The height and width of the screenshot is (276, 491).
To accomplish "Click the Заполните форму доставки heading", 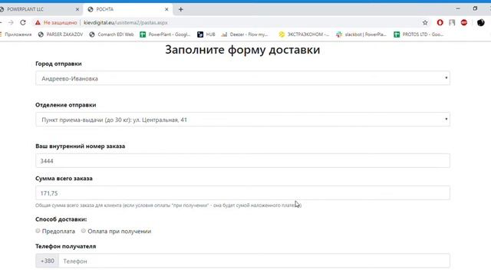I will (x=242, y=49).
